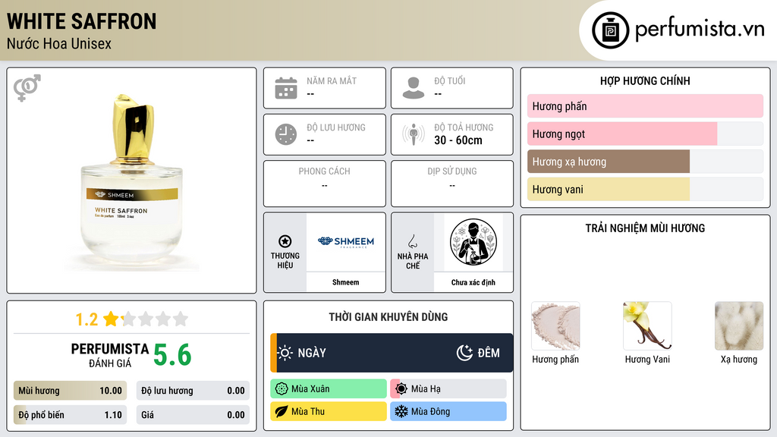Click the last grey rating star
Viewport: 777px width, 437px height.
(181, 319)
